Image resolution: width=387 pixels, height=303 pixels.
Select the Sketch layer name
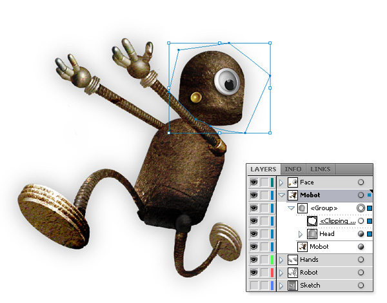(310, 285)
